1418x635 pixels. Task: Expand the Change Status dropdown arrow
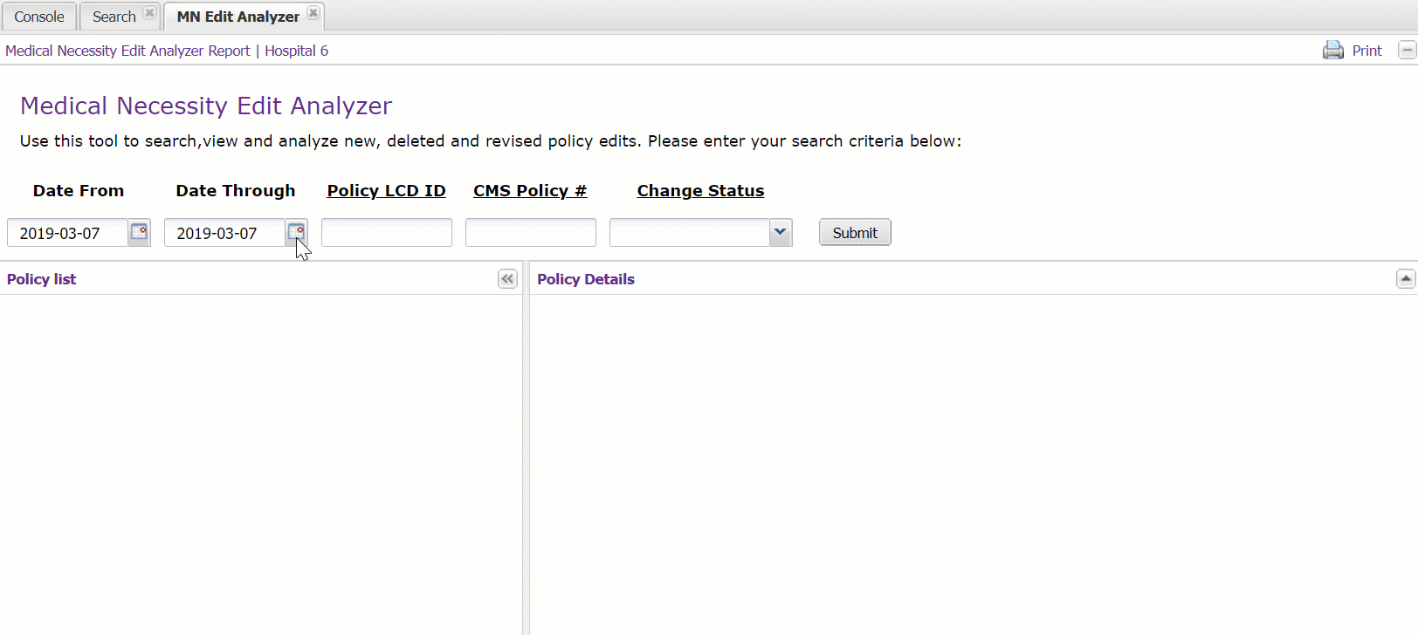781,233
